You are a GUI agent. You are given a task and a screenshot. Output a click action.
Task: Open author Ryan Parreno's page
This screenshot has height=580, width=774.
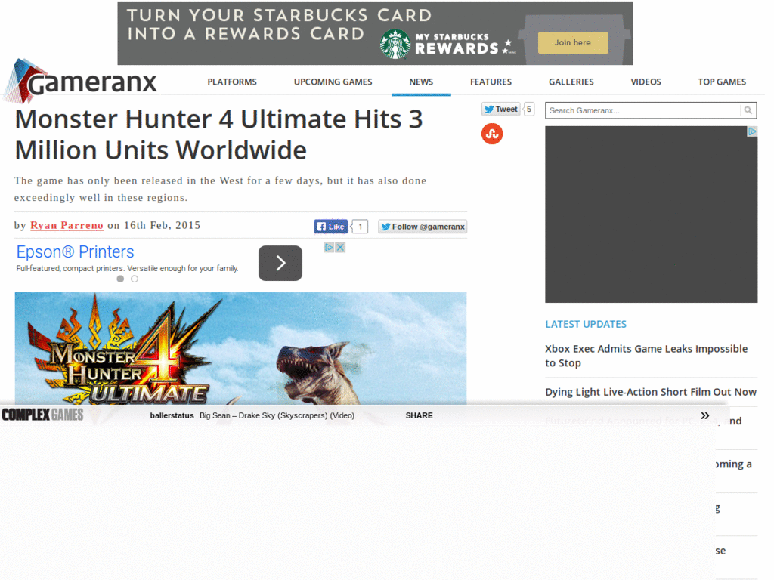pos(67,225)
